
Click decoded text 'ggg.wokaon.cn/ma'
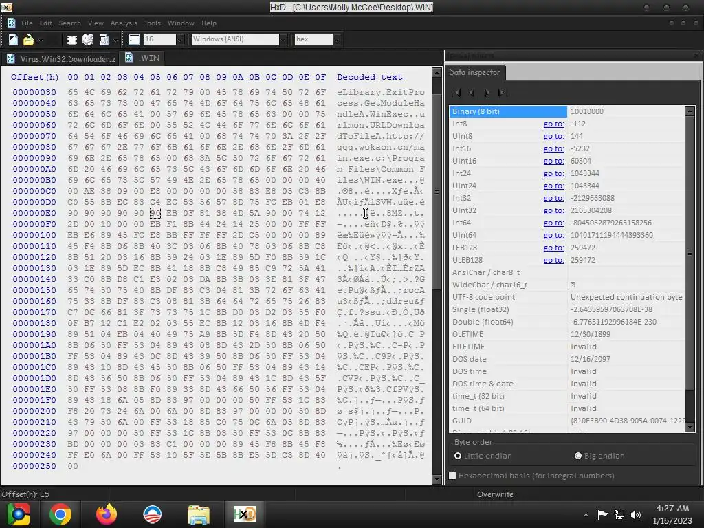click(x=381, y=147)
